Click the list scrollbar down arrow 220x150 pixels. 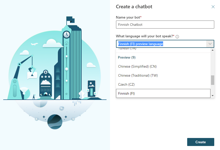coord(212,96)
